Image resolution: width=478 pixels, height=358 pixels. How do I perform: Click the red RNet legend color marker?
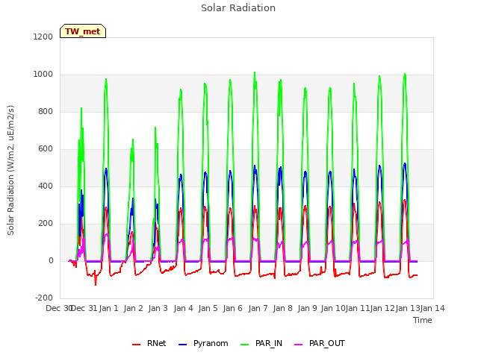(x=136, y=345)
